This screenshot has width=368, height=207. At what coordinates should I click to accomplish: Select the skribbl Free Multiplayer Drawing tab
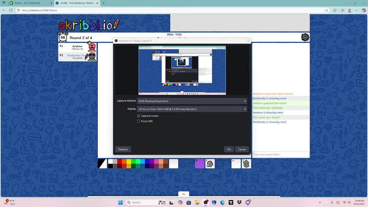pos(77,3)
